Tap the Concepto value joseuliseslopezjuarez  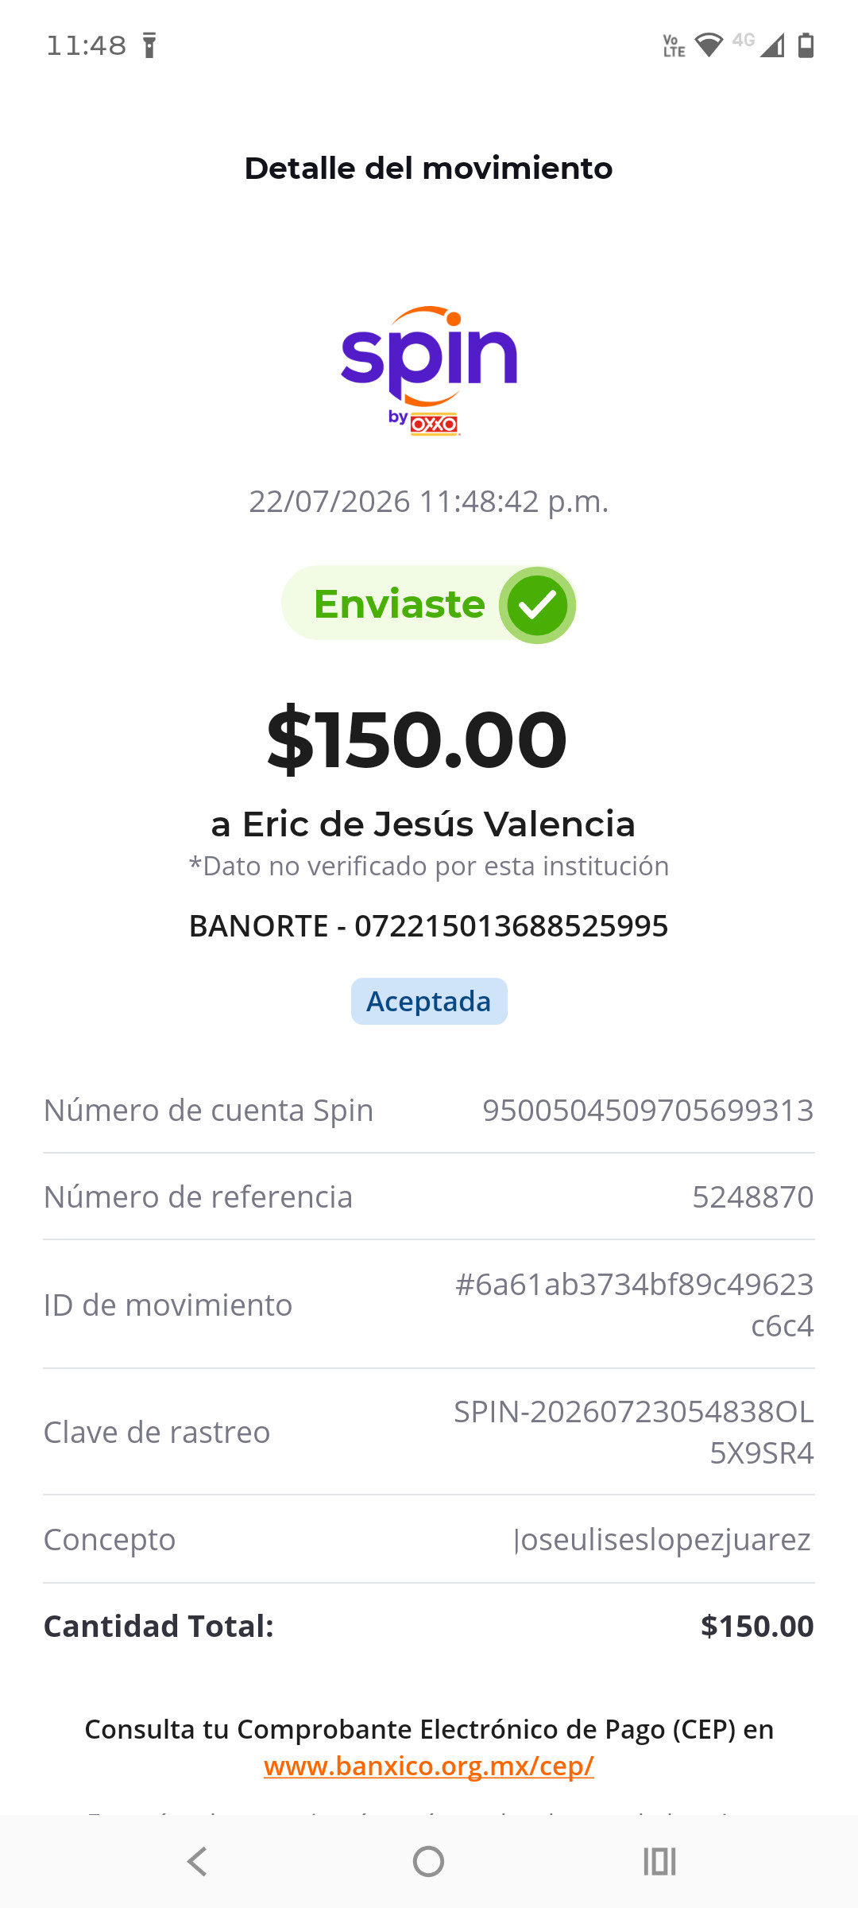663,1540
